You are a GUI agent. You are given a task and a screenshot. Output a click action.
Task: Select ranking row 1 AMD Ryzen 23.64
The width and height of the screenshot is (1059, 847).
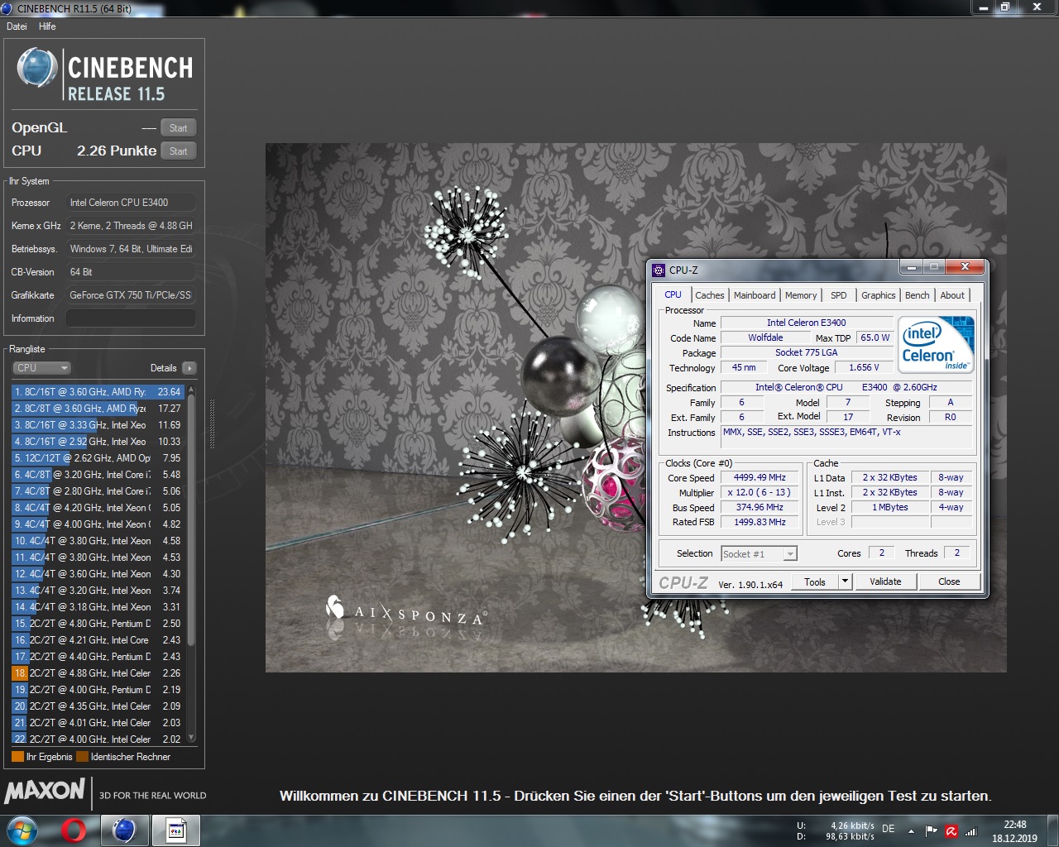[98, 392]
